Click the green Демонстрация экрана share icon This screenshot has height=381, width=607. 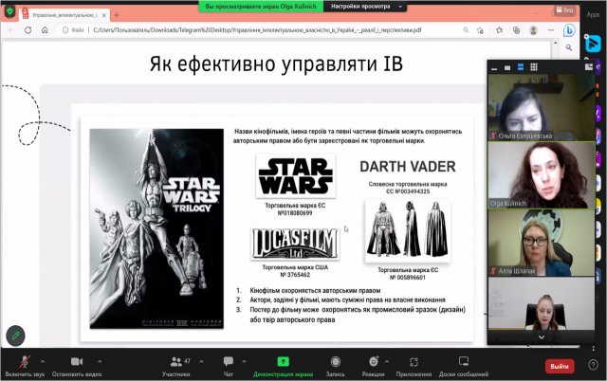(x=283, y=361)
